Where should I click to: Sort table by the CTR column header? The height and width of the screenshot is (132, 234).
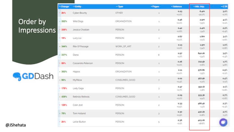click(x=224, y=7)
